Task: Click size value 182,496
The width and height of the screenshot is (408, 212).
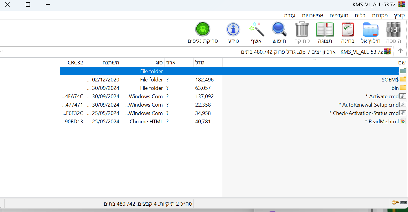Action: [204, 80]
